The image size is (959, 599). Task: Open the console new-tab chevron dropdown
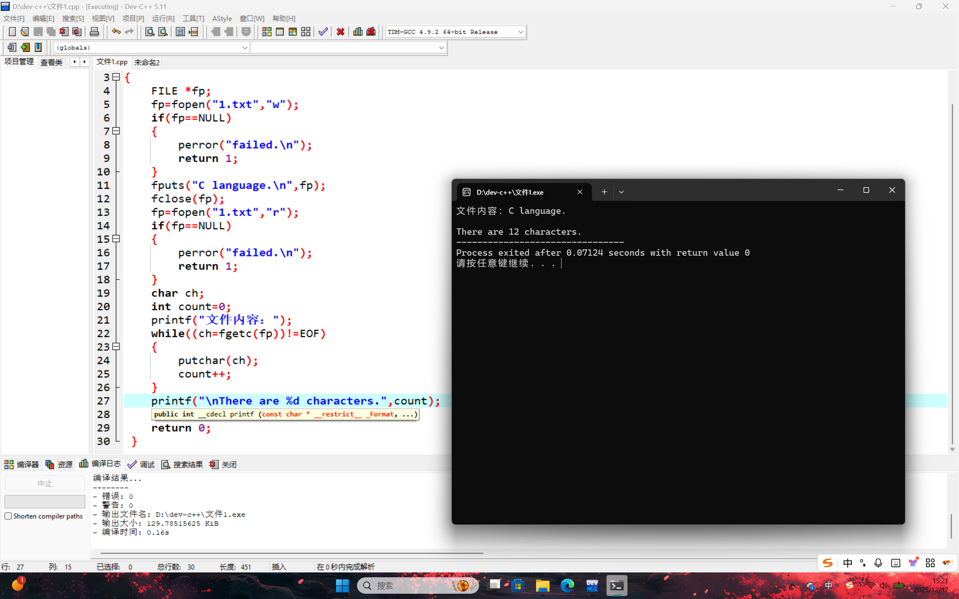click(621, 192)
